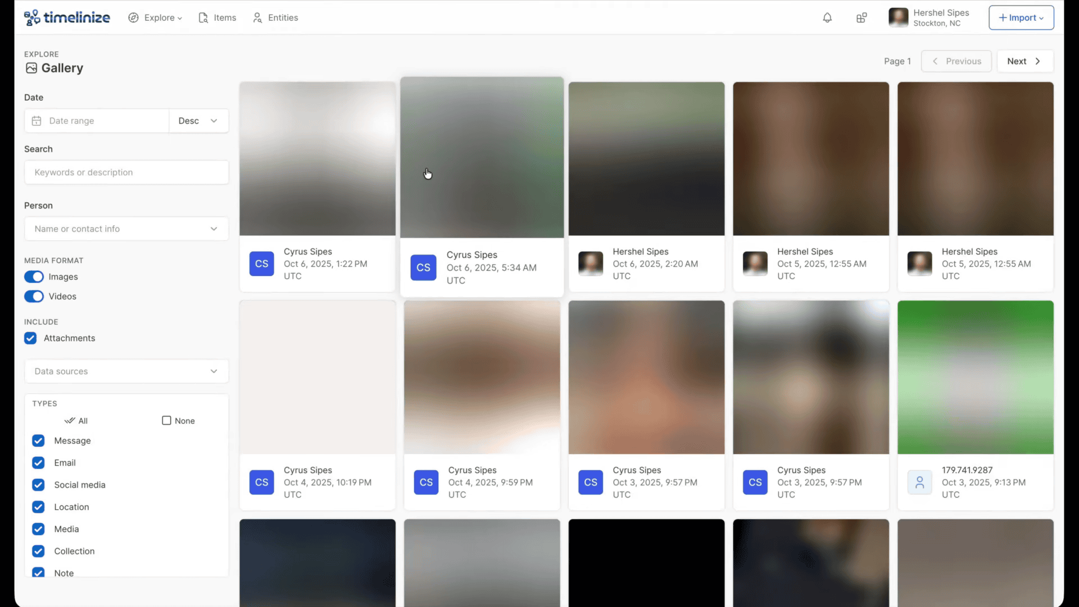Open the Desc sort order dropdown

(x=198, y=121)
